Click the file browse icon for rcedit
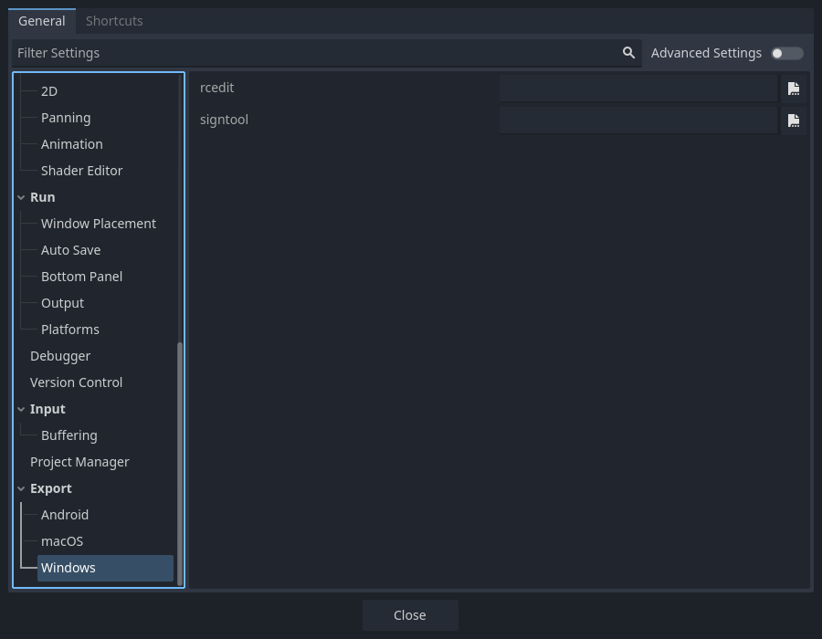The height and width of the screenshot is (639, 822). (x=793, y=89)
